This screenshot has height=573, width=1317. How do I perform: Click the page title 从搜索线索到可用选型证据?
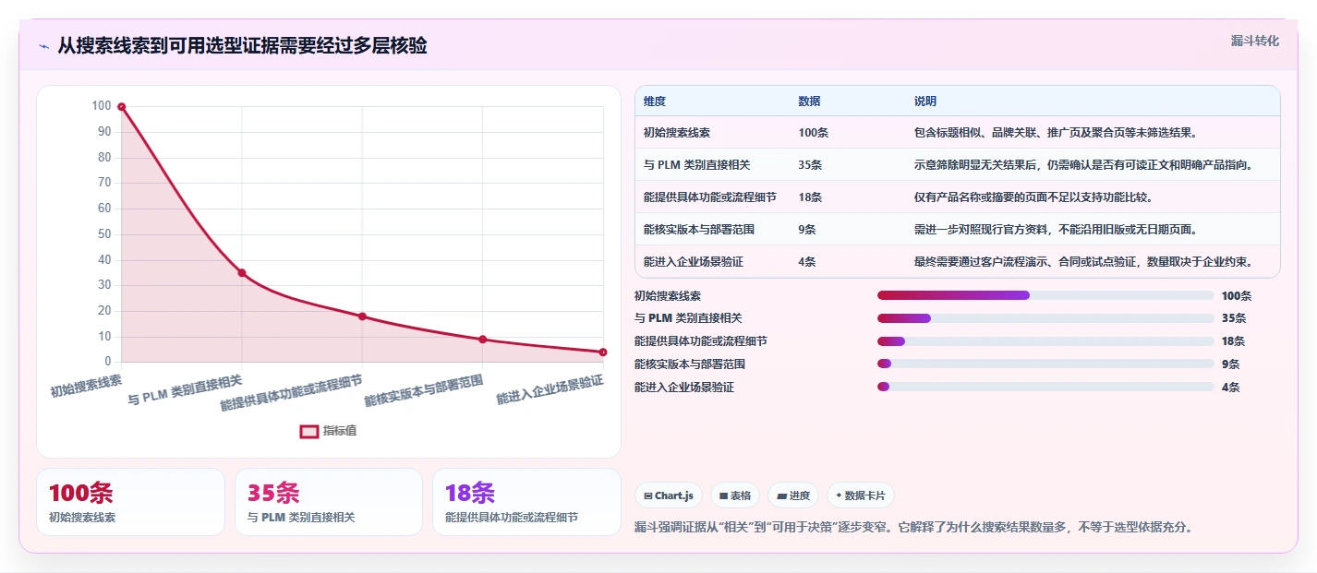pos(242,46)
